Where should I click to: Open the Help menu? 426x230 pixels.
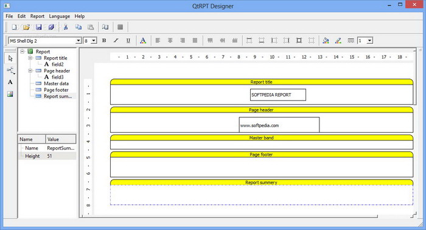[80, 16]
